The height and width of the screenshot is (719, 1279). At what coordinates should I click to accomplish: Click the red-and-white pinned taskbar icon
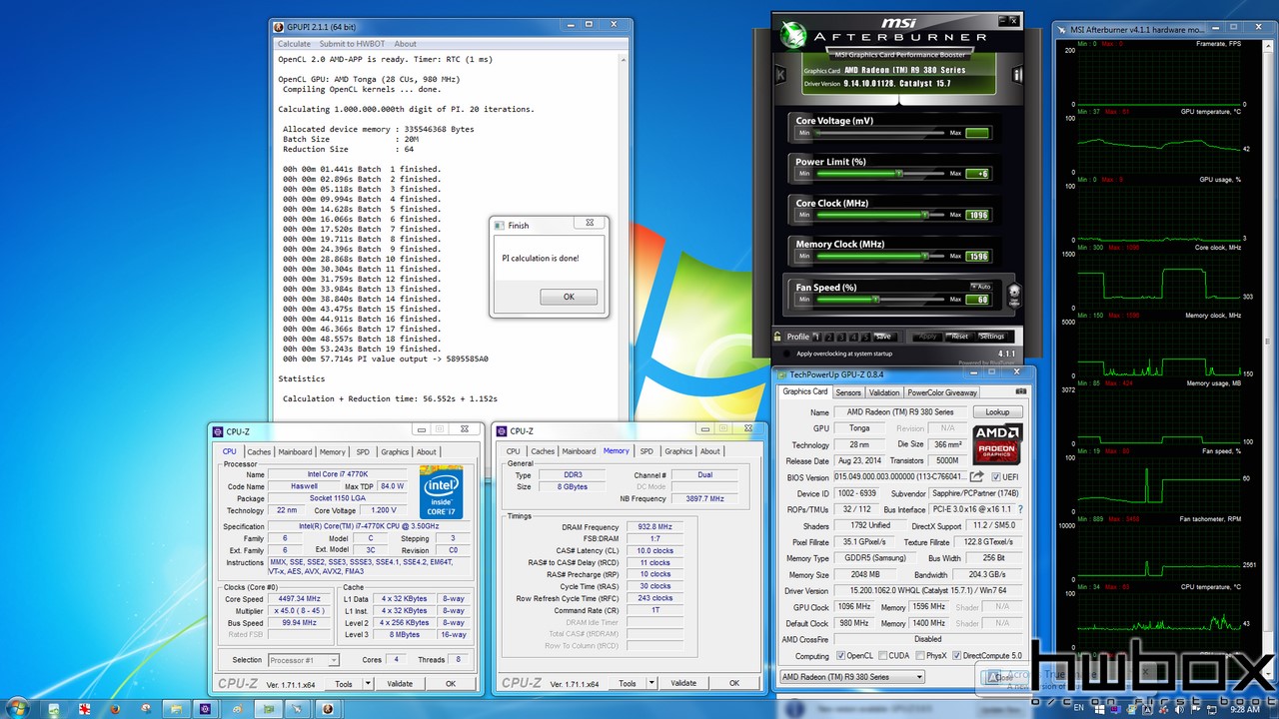84,708
